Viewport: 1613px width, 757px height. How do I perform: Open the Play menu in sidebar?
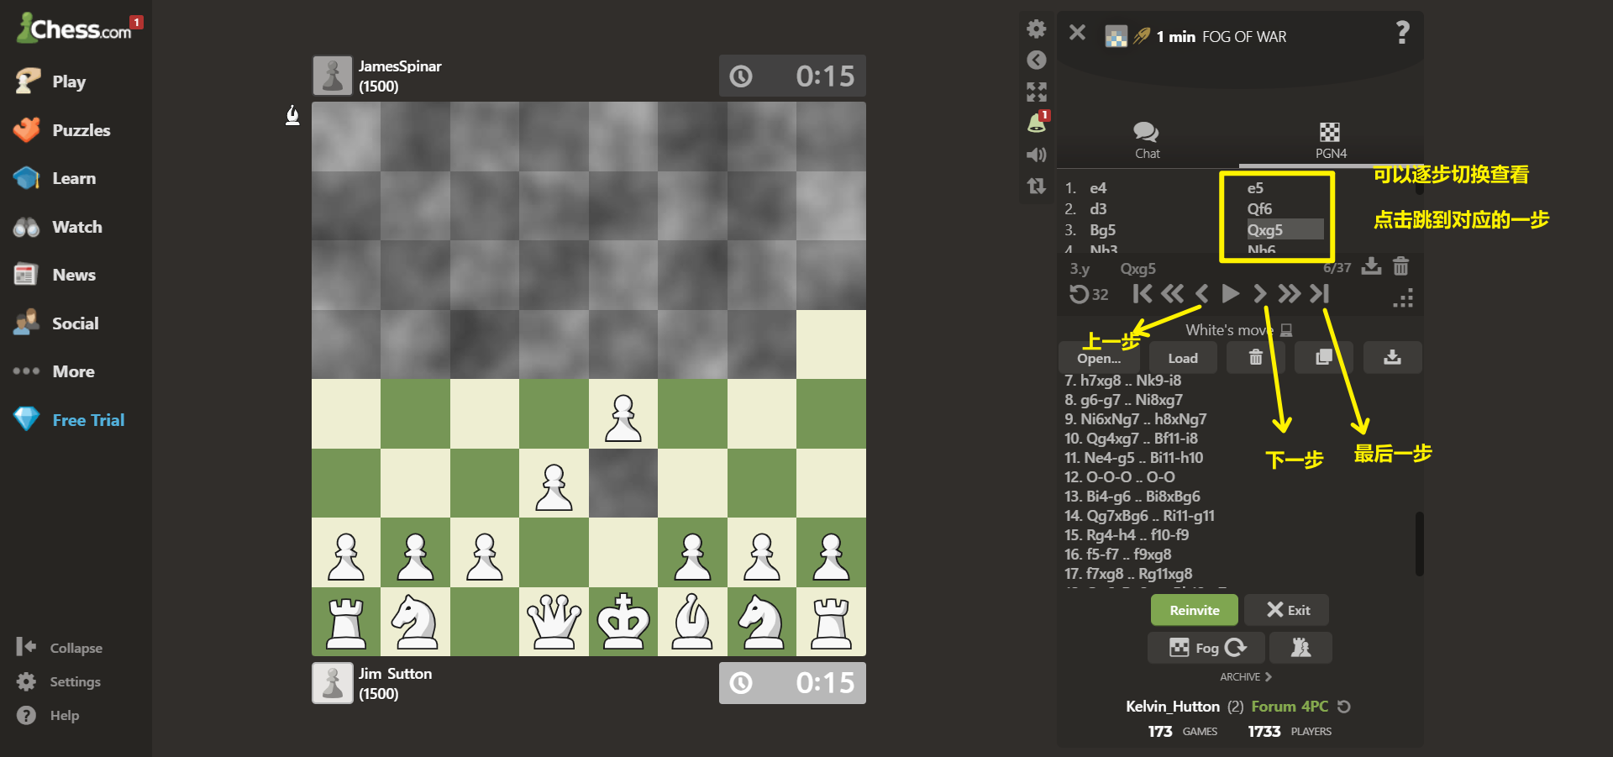coord(50,81)
